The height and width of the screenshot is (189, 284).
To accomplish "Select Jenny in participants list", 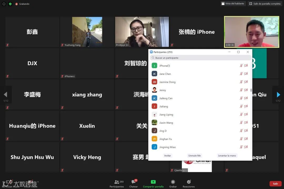I will click(x=200, y=90).
